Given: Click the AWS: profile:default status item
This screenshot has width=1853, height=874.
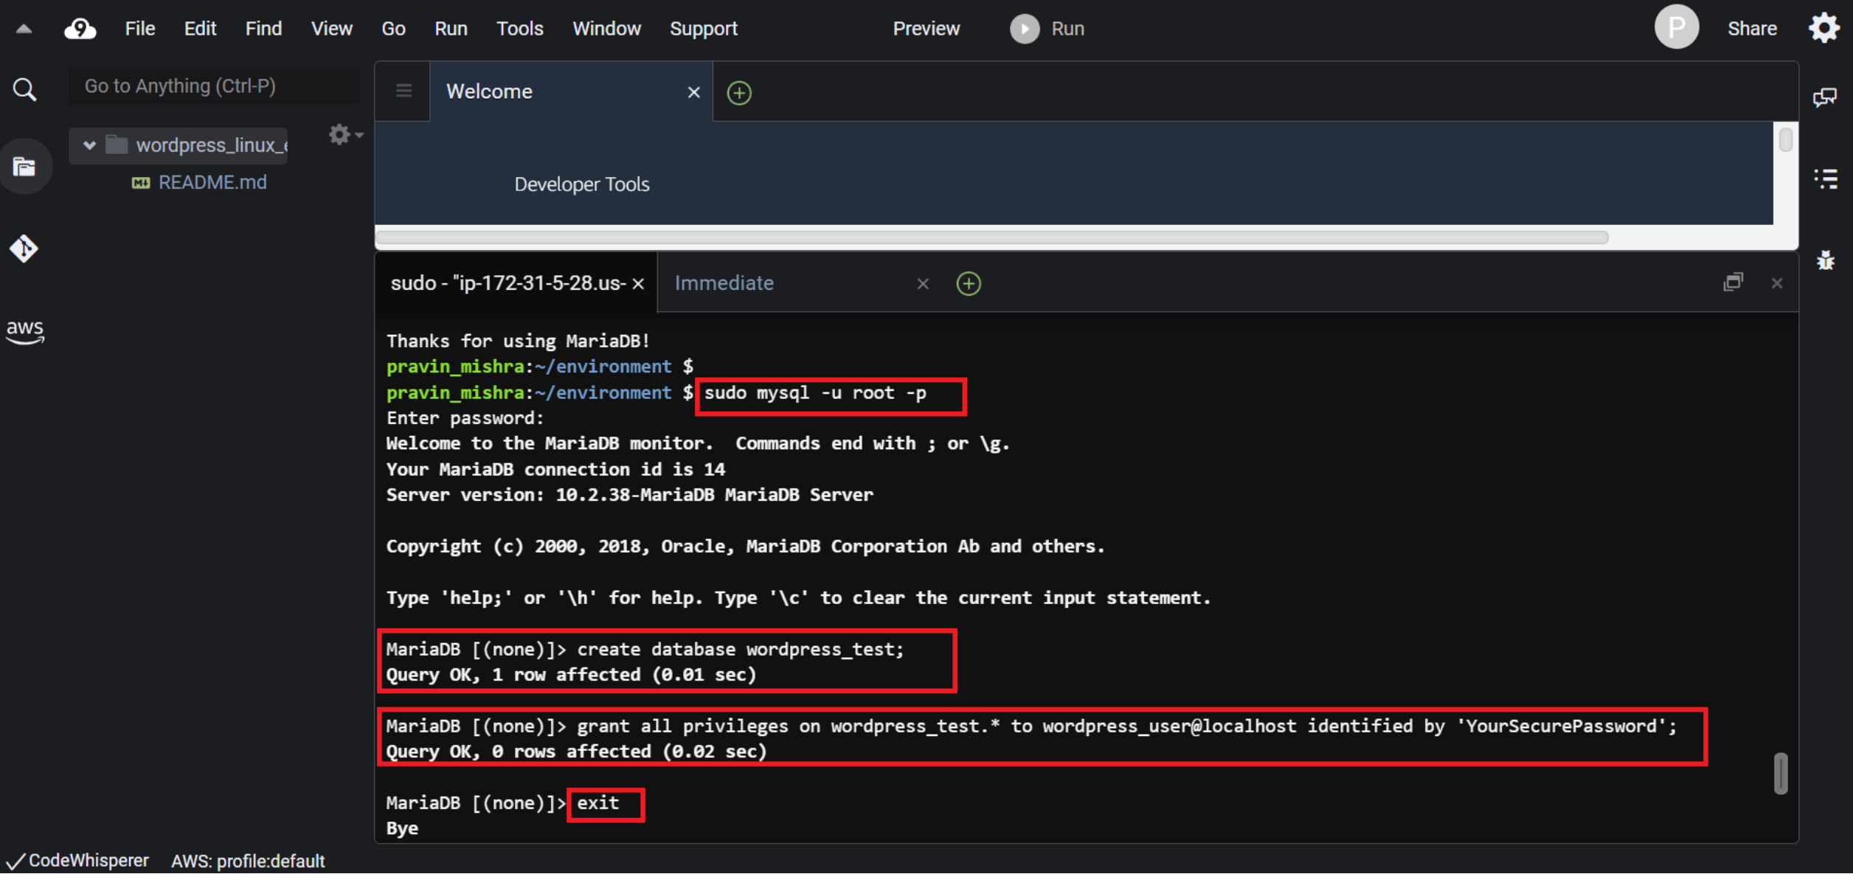Looking at the screenshot, I should coord(248,861).
